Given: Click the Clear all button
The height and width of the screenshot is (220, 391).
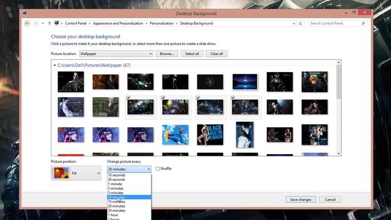Looking at the screenshot, I should point(216,54).
